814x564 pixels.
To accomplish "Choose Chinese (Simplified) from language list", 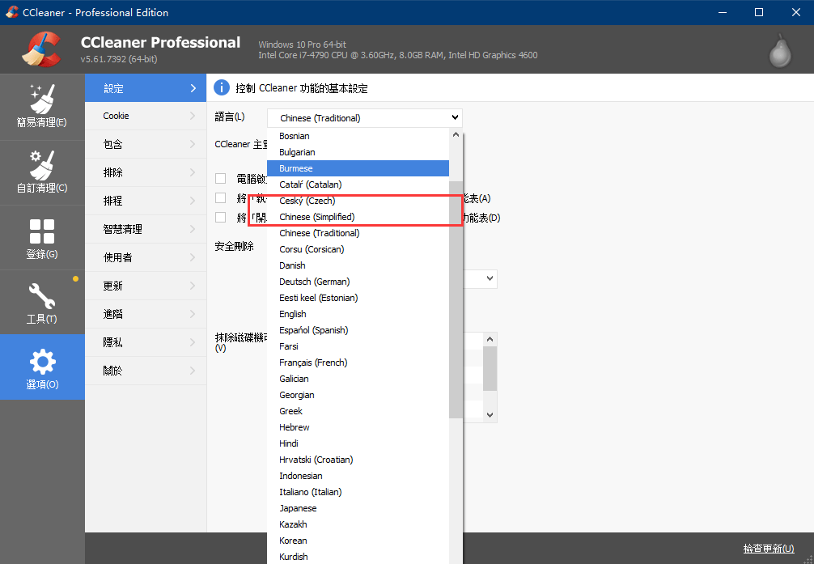I will pos(316,217).
